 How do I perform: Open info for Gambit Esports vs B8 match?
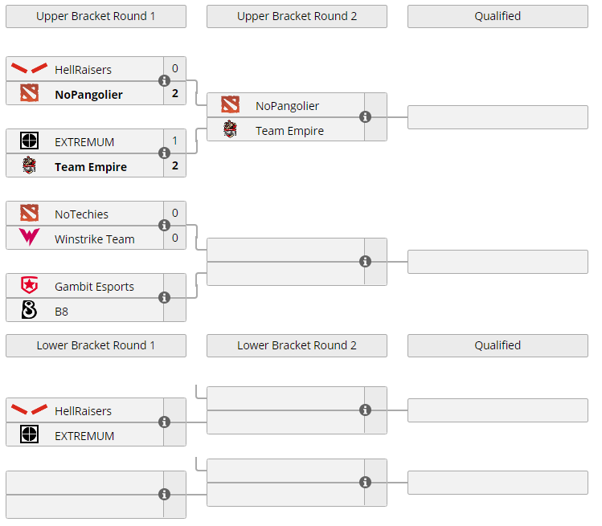(165, 298)
